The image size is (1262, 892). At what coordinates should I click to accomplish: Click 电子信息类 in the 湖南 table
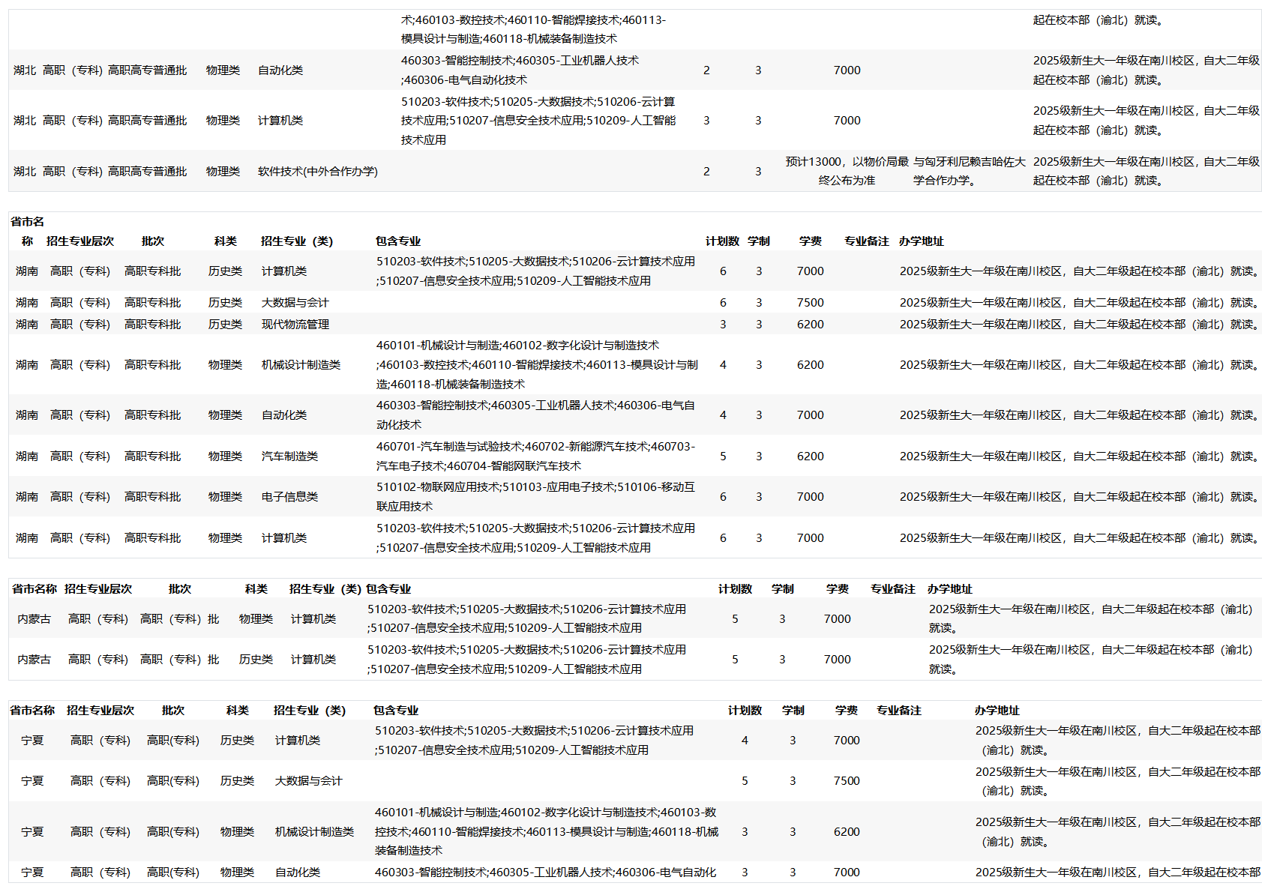tap(289, 497)
